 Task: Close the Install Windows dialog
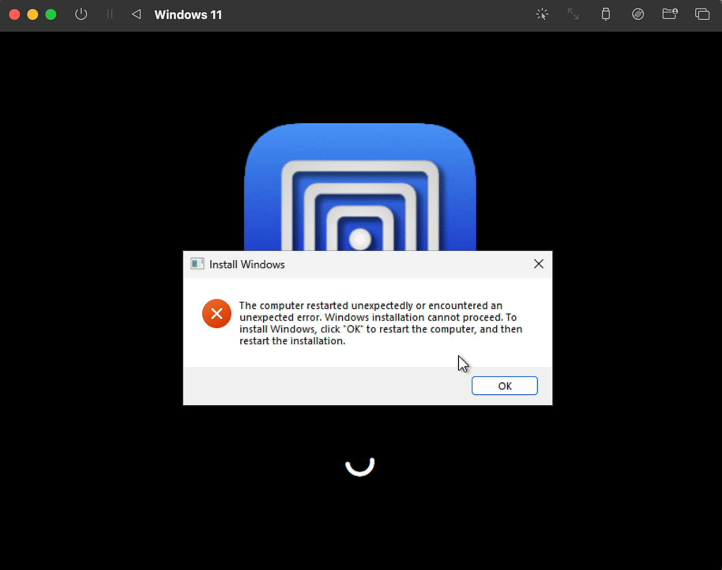539,264
